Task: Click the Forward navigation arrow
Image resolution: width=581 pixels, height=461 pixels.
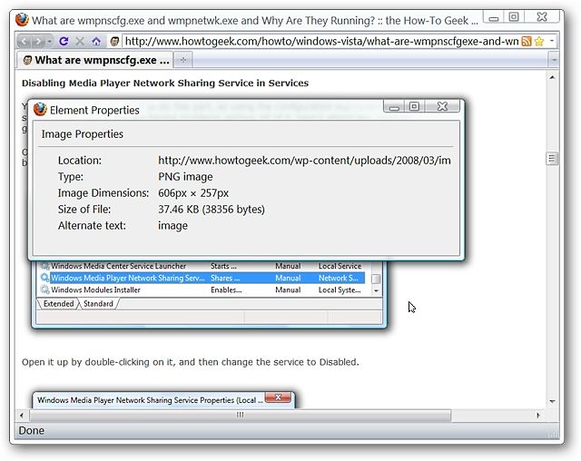Action: coord(38,41)
